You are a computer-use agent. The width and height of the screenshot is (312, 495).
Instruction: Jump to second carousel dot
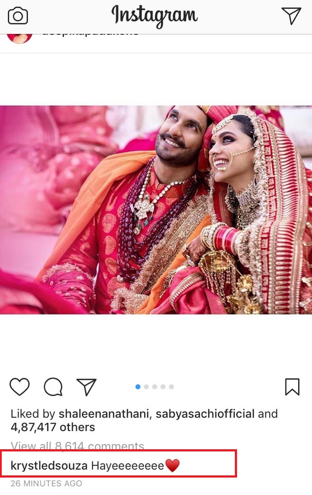(146, 387)
